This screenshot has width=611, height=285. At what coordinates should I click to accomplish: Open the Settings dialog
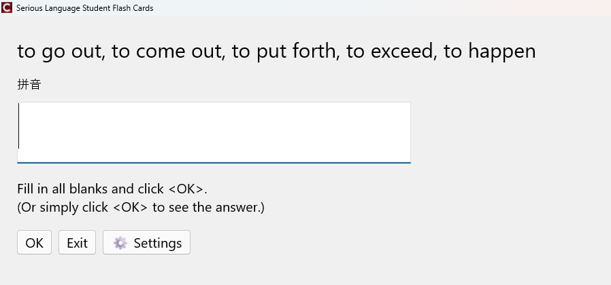[x=146, y=243]
